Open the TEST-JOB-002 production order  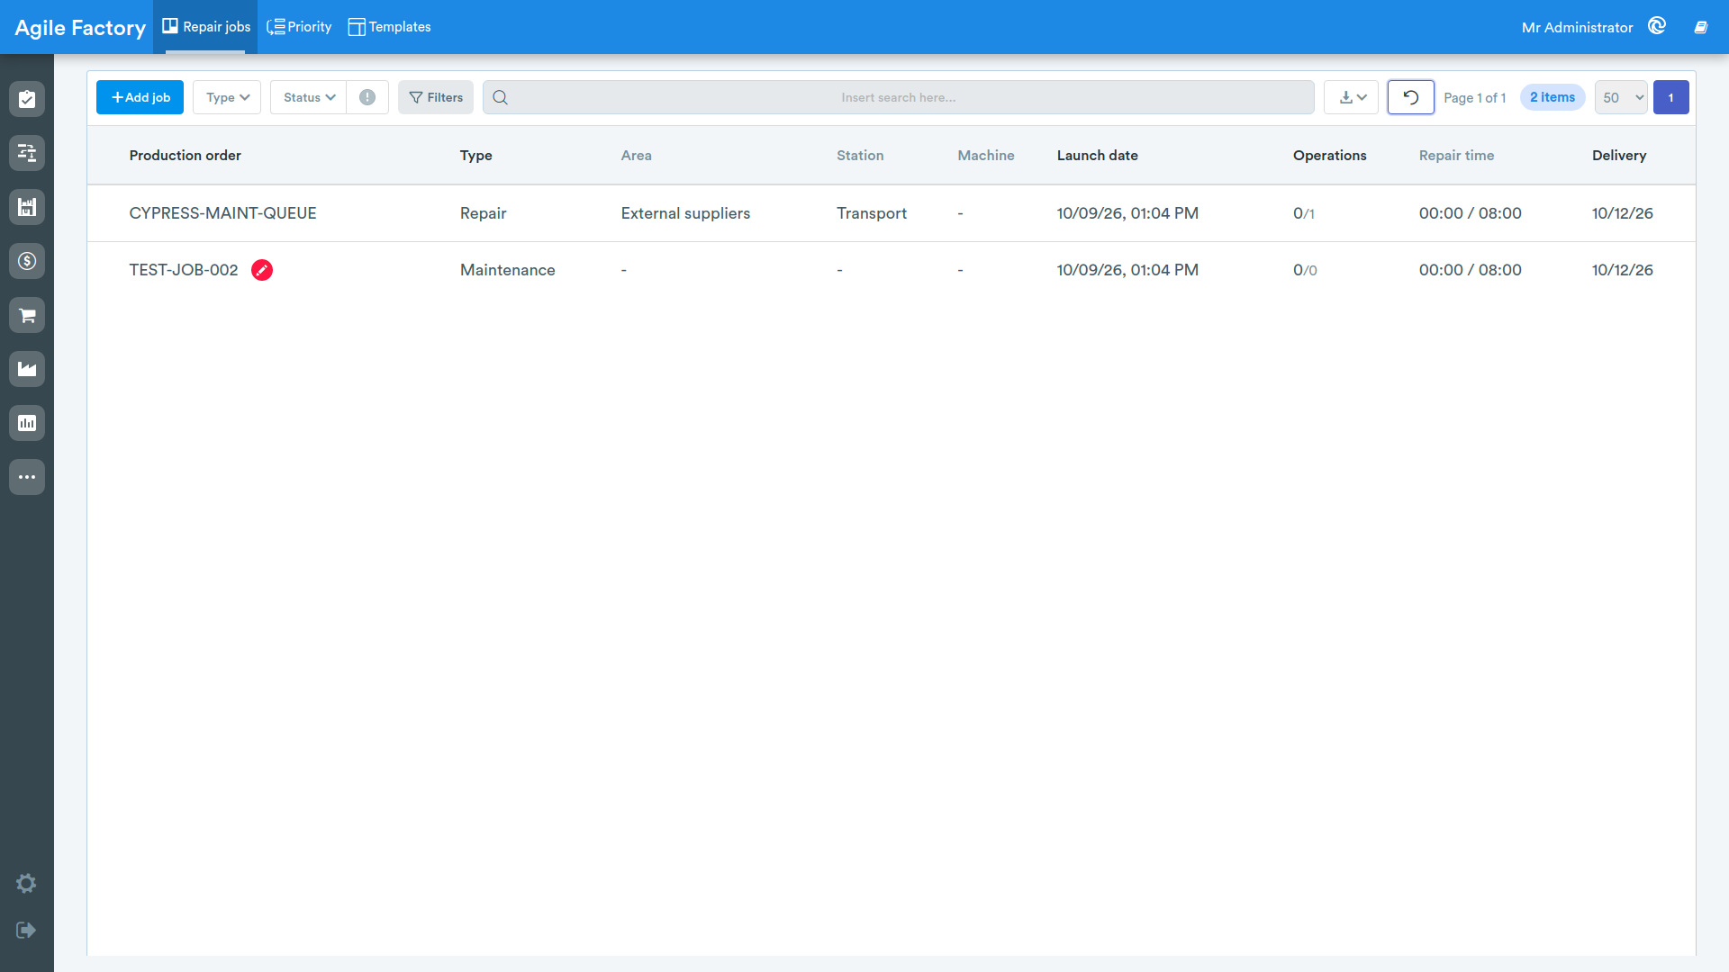point(183,270)
